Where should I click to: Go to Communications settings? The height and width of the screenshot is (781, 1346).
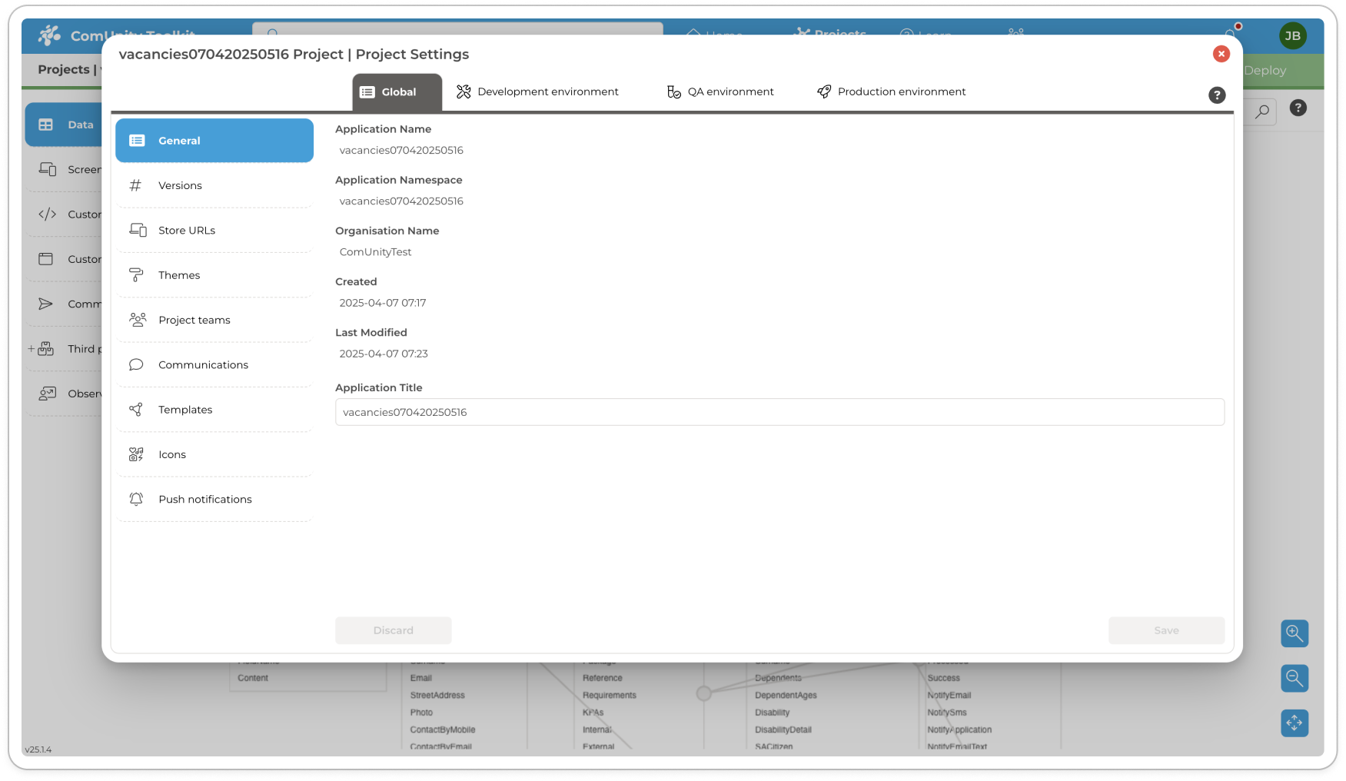coord(203,364)
